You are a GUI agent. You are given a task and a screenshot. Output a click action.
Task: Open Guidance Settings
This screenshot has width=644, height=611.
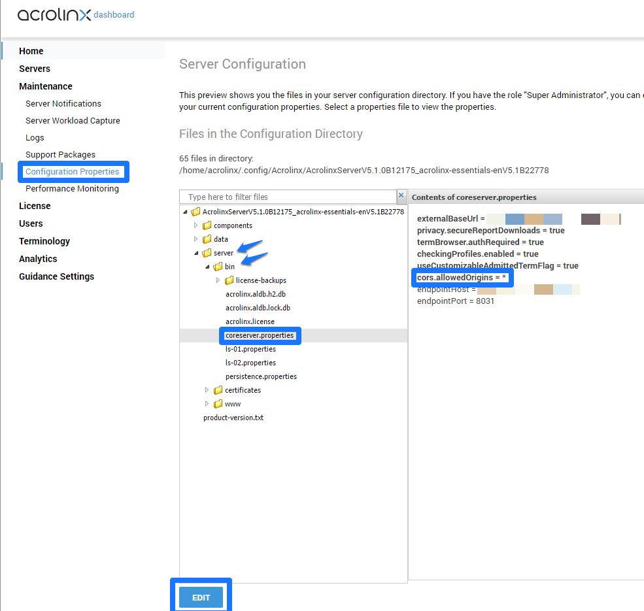pos(57,276)
